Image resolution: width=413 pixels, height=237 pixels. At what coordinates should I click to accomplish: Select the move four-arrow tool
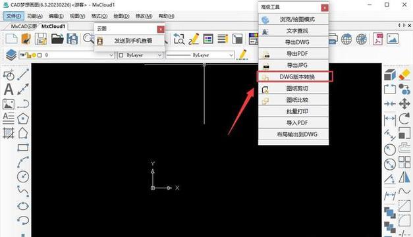click(404, 104)
